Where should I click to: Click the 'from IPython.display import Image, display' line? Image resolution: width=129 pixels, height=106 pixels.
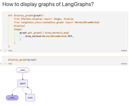pyautogui.click(x=44, y=19)
